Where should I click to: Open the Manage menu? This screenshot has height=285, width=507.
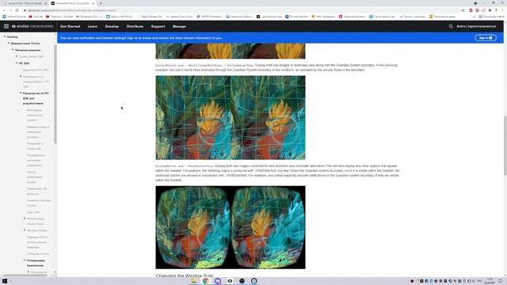click(179, 26)
